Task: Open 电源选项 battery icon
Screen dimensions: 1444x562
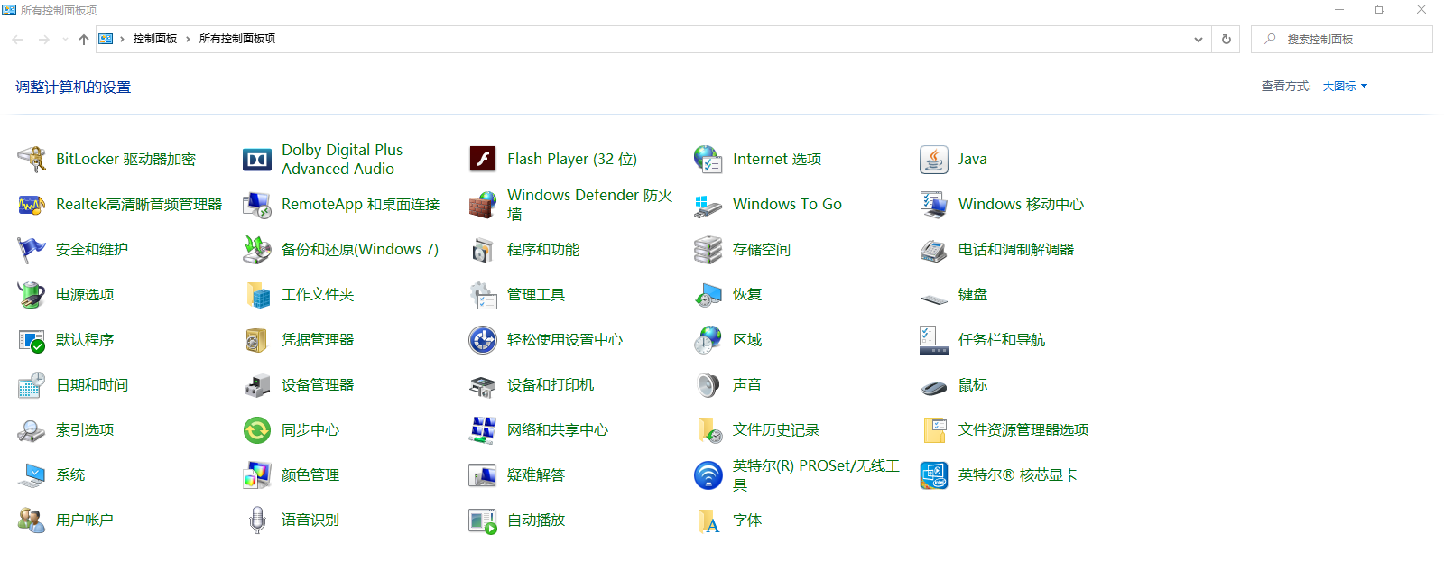Action: click(32, 295)
